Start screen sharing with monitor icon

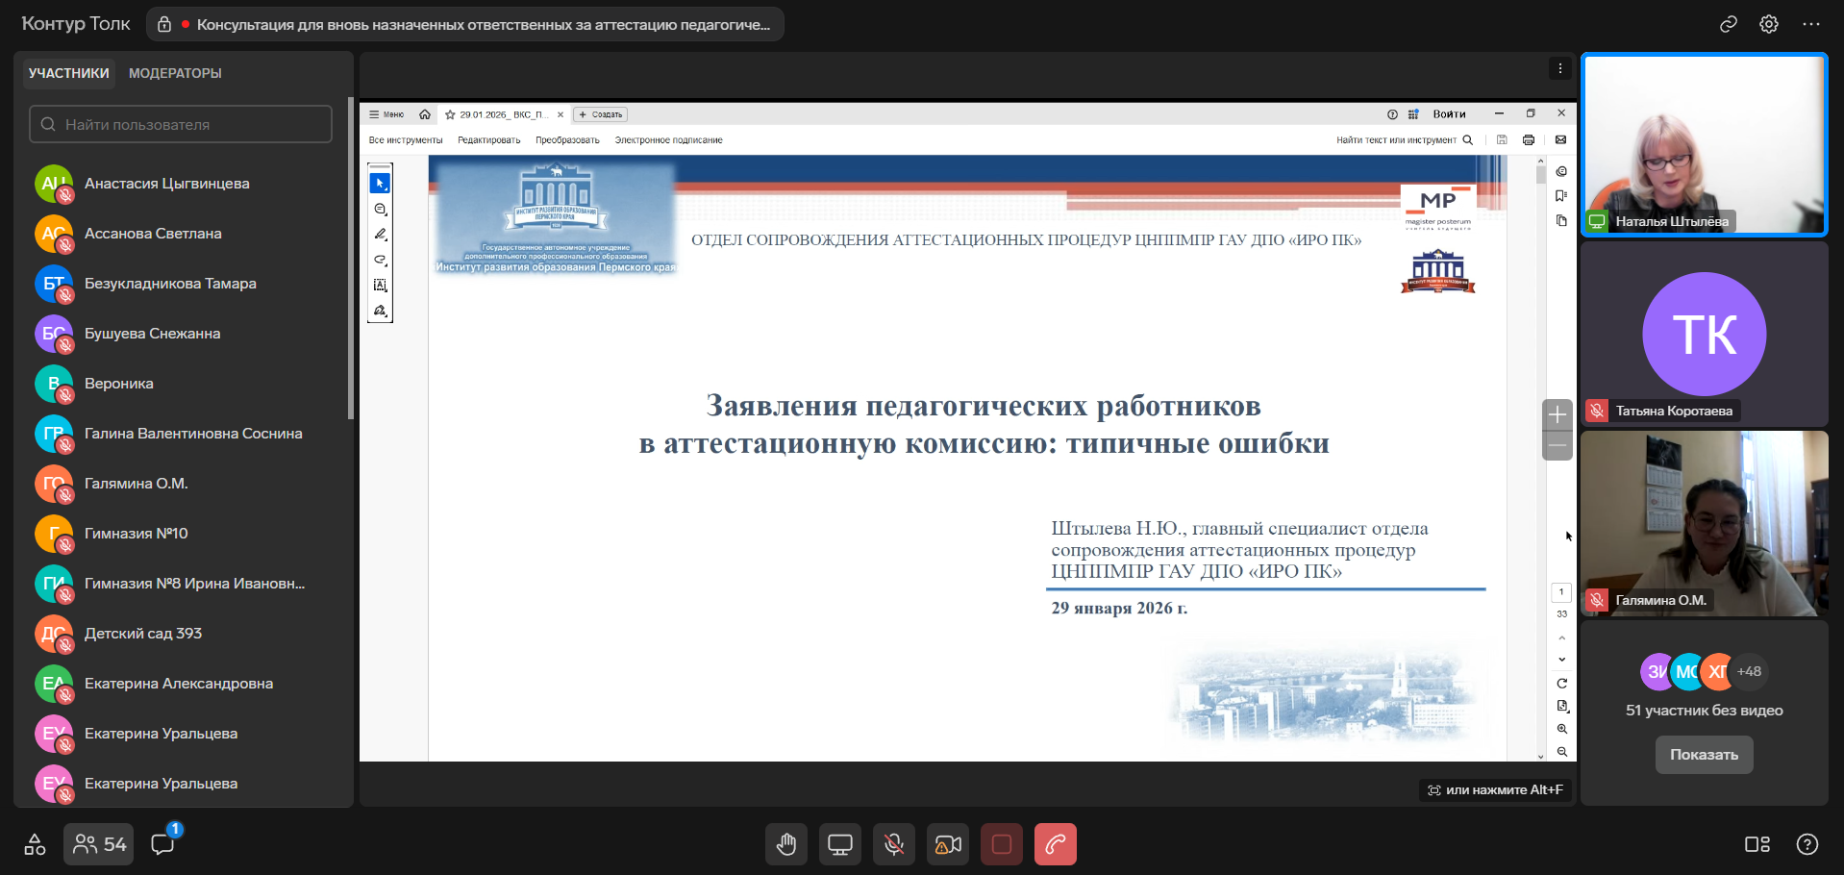click(840, 844)
